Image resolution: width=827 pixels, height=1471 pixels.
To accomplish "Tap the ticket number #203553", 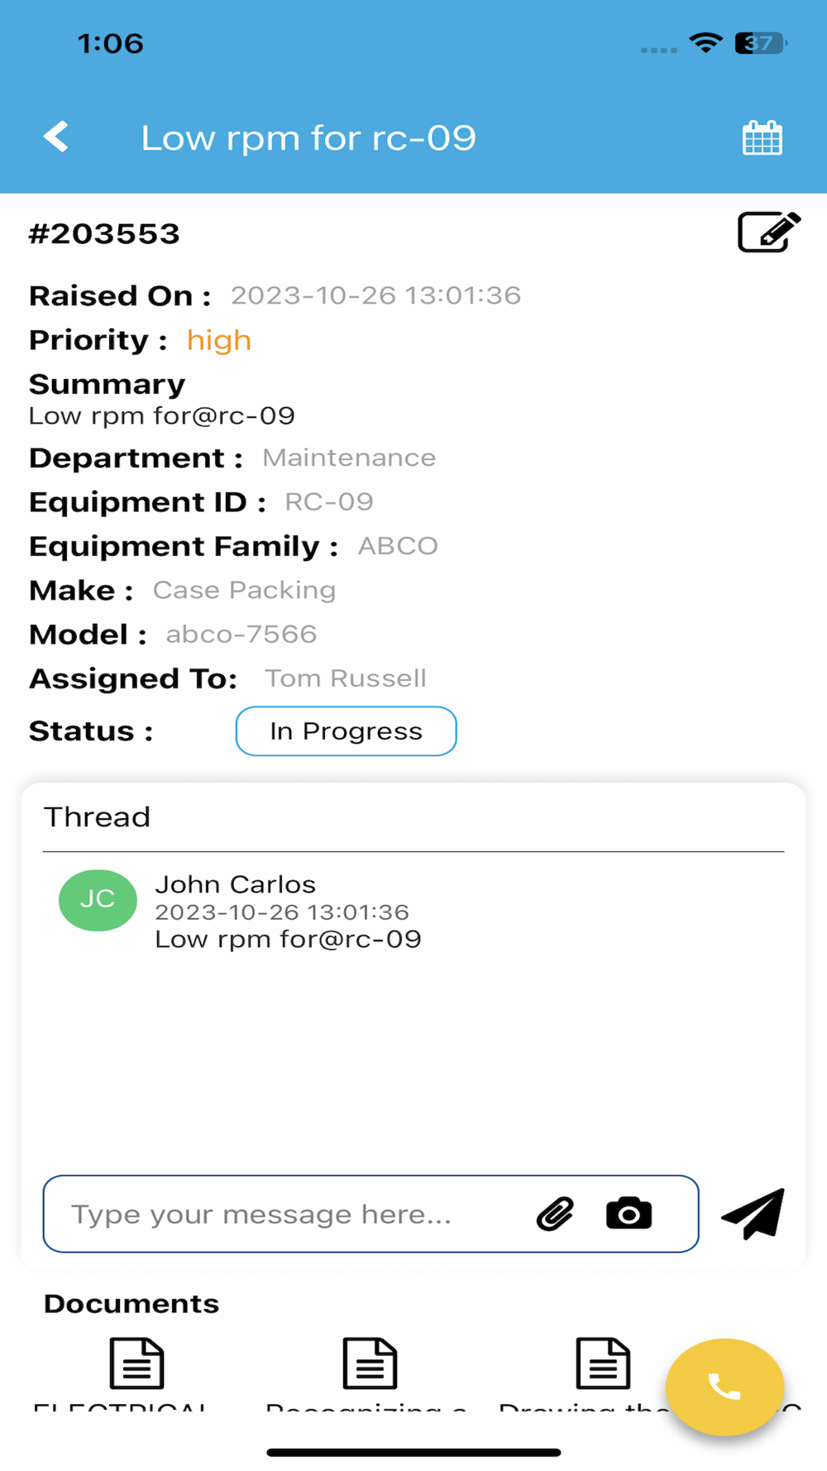I will pyautogui.click(x=104, y=234).
